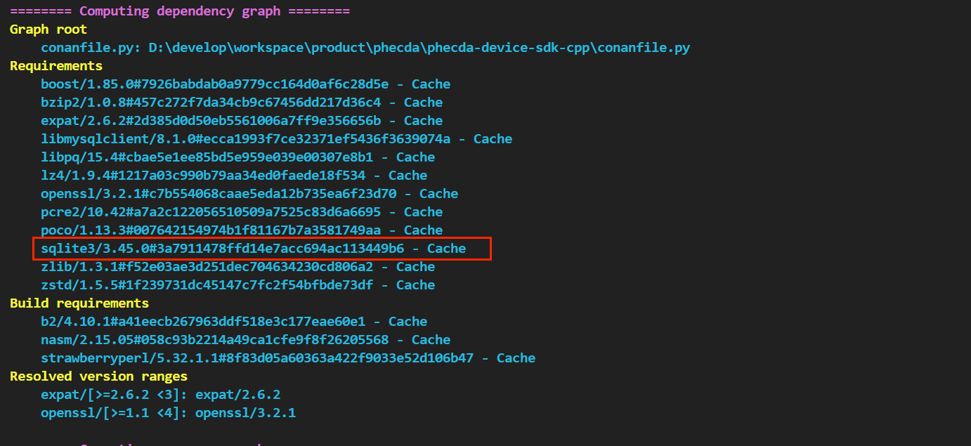The height and width of the screenshot is (446, 971).
Task: Select the pcre2/10.42 line
Action: [242, 212]
